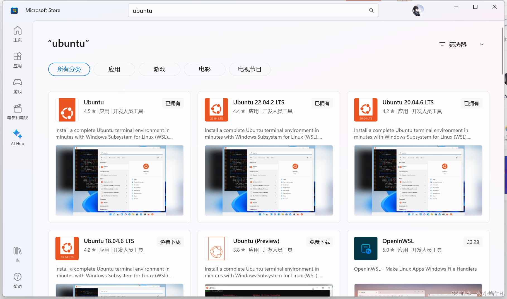Viewport: 507px width, 299px height.
Task: Open Help (帮助) in sidebar
Action: (x=18, y=280)
